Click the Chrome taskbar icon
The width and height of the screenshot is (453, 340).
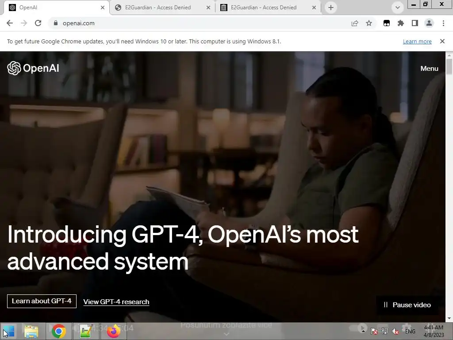[59, 331]
